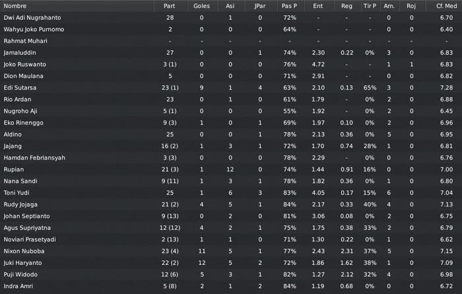This screenshot has height=294, width=462.
Task: Open Rupian's player profile
Action: (14, 169)
